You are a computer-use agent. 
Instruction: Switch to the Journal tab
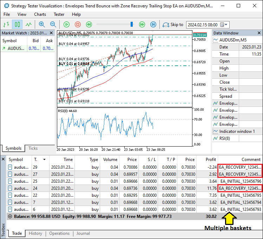coord(83,233)
